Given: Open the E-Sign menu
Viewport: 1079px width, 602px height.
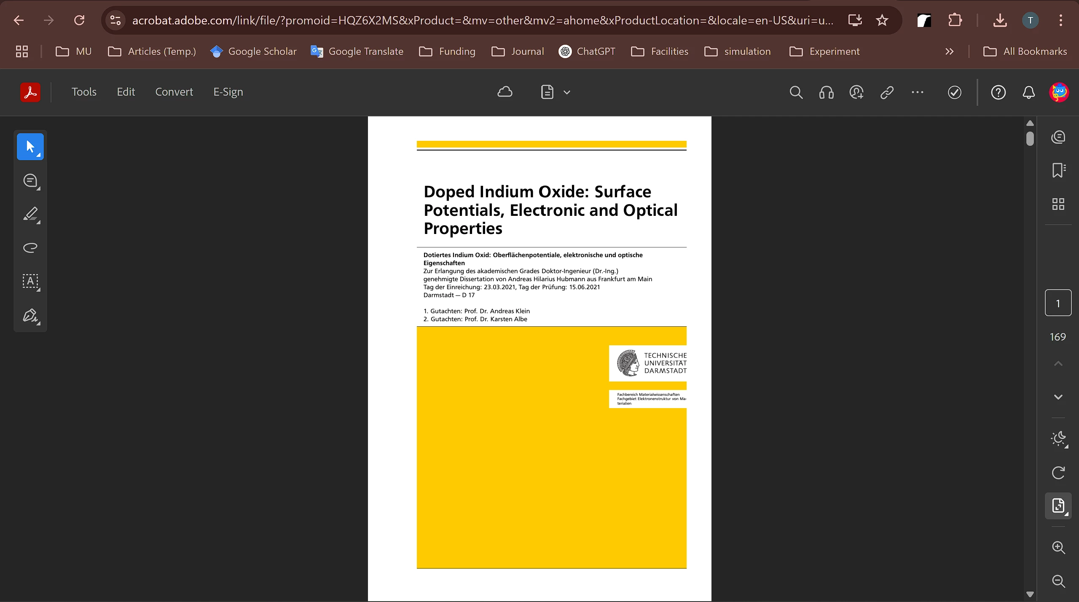Looking at the screenshot, I should [228, 92].
